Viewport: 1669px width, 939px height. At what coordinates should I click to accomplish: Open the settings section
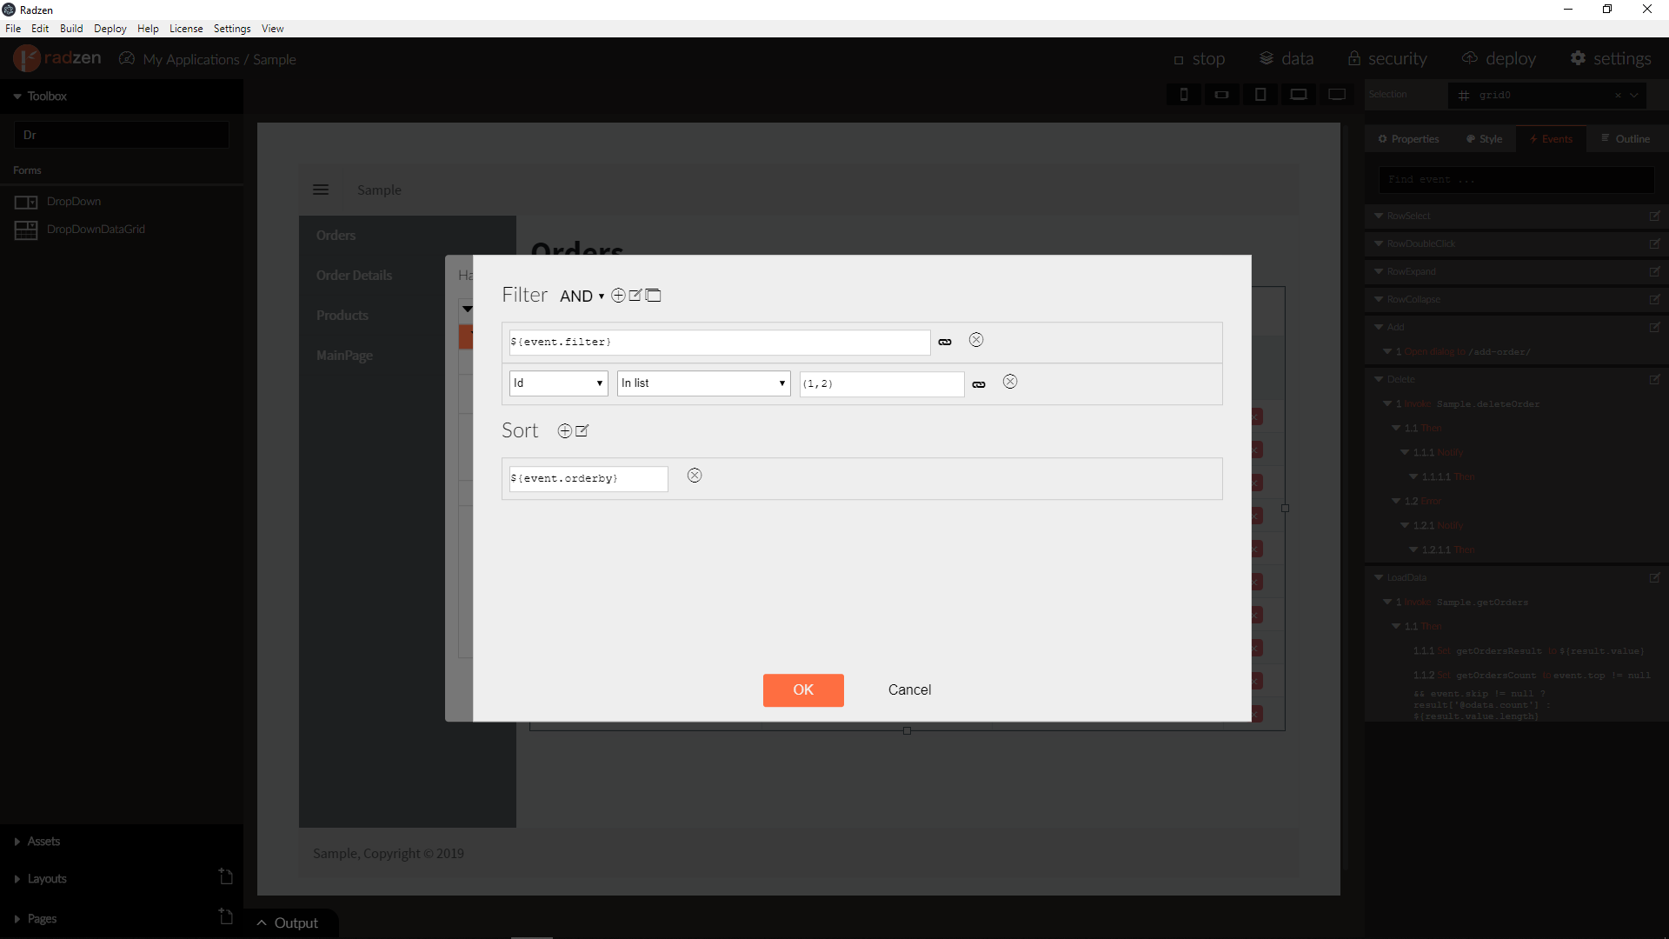click(1611, 59)
